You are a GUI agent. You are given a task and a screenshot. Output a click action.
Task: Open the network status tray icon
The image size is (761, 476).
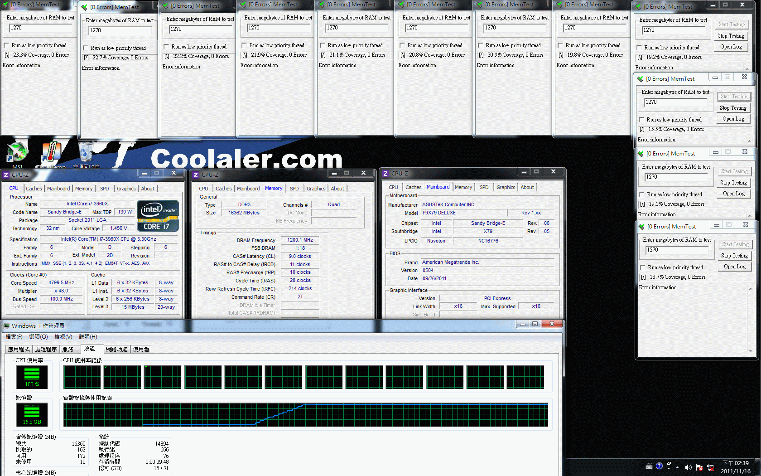click(x=710, y=467)
